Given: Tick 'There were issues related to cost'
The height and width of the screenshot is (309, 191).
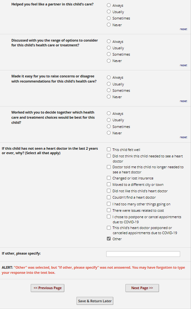Looking at the screenshot, I should [108, 210].
